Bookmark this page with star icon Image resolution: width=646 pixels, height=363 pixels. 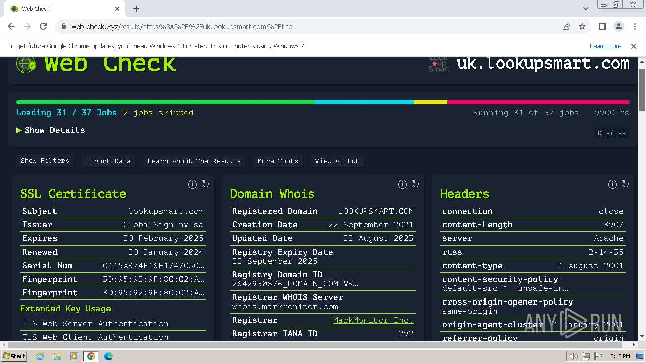[x=582, y=26]
